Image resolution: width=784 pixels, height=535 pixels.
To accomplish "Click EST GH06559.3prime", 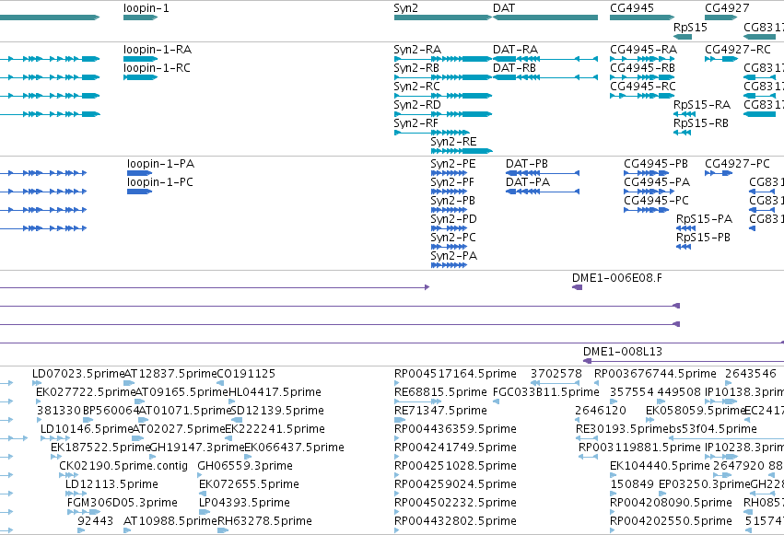I will tap(201, 475).
